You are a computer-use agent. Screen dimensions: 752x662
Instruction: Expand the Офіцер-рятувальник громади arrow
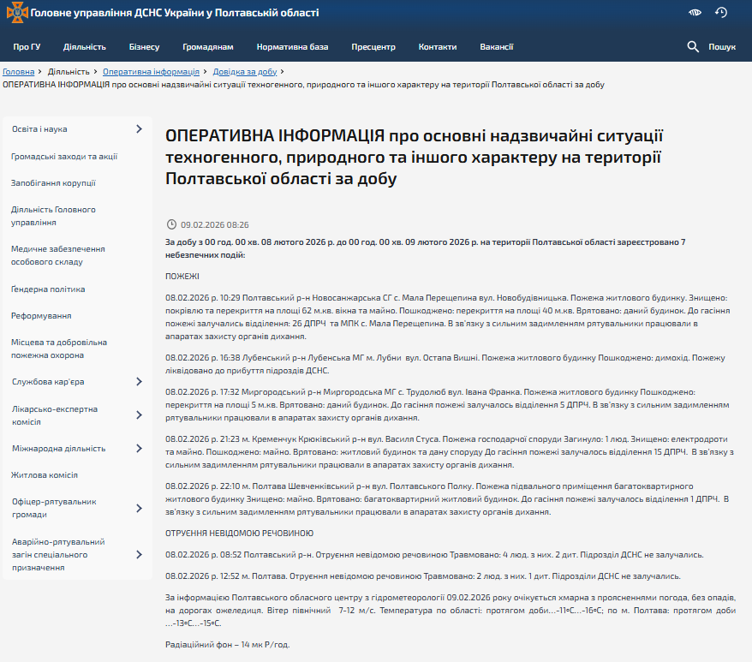[139, 508]
